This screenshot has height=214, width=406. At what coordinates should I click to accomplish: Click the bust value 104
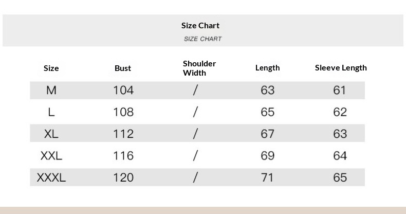(x=123, y=90)
